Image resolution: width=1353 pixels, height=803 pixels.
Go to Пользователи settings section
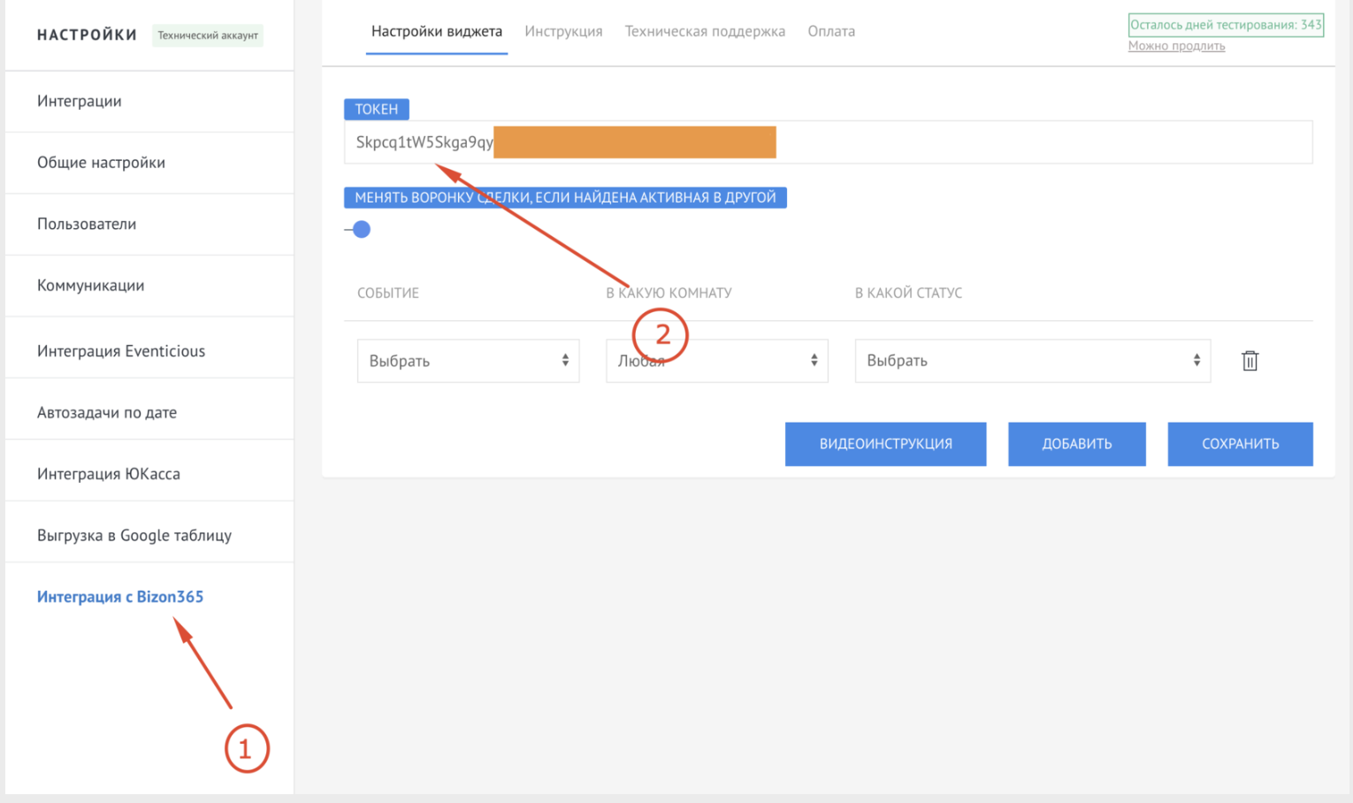[x=87, y=225]
